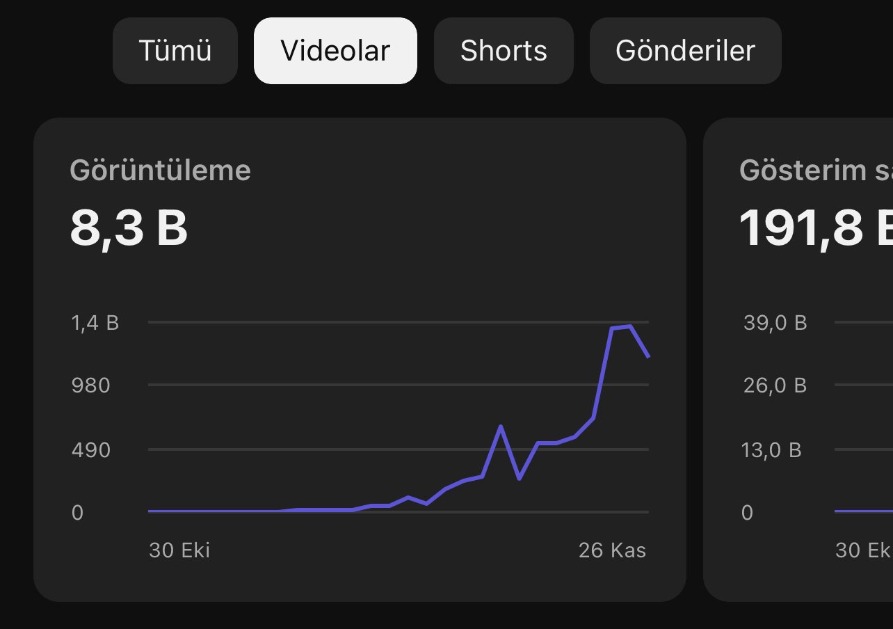
Task: Select the 8,3 B views total
Action: pos(129,228)
